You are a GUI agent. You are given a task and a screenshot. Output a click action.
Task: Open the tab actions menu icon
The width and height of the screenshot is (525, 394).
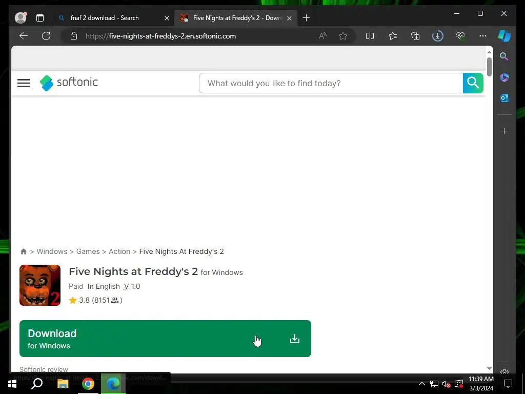[x=40, y=18]
